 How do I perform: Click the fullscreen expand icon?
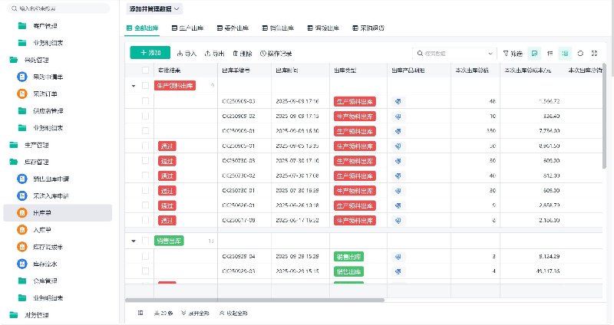594,53
